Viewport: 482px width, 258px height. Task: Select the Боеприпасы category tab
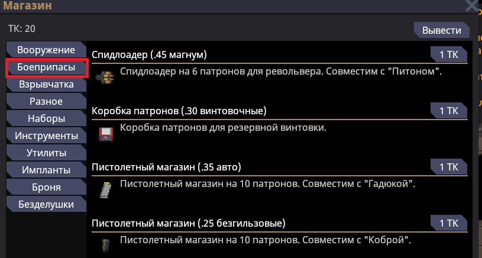46,67
